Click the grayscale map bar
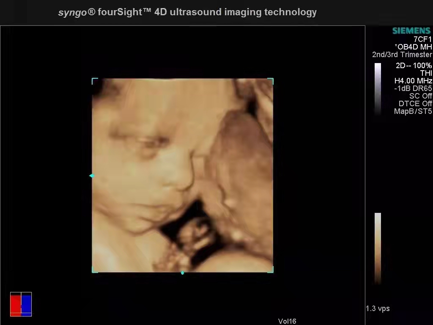 [x=378, y=89]
